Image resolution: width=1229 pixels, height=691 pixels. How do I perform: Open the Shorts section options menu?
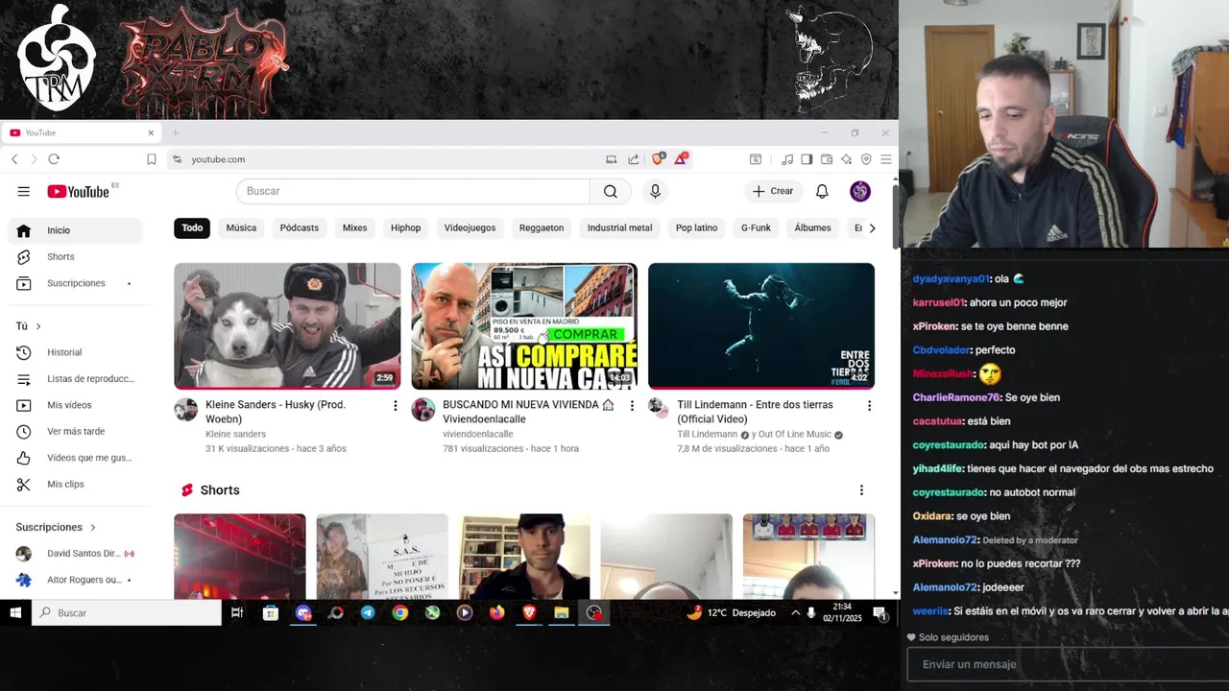[861, 490]
